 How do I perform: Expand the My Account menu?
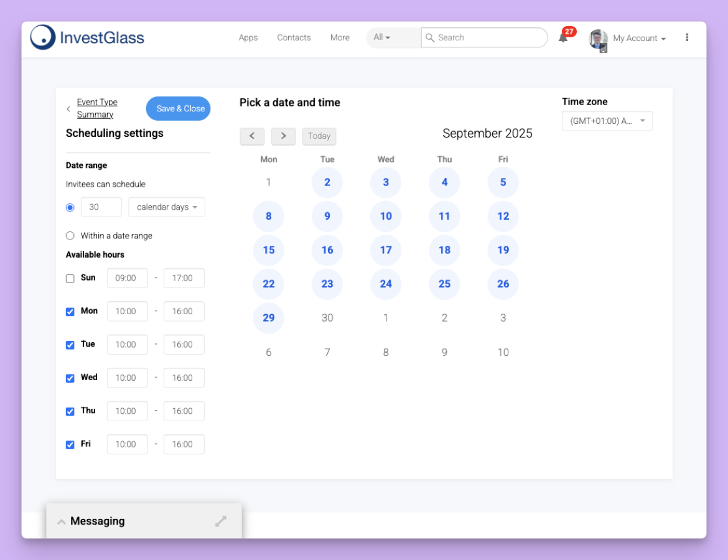point(639,39)
